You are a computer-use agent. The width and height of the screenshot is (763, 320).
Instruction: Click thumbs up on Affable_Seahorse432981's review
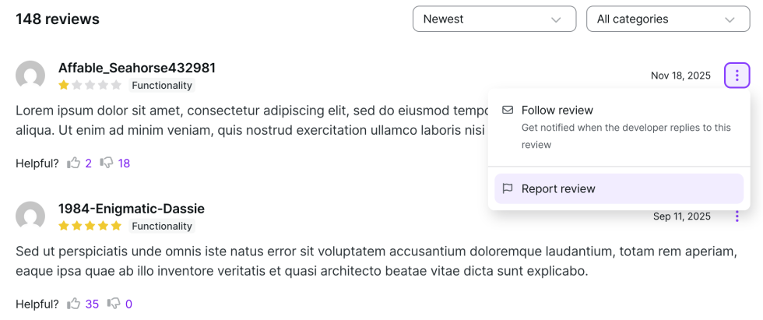tap(74, 163)
